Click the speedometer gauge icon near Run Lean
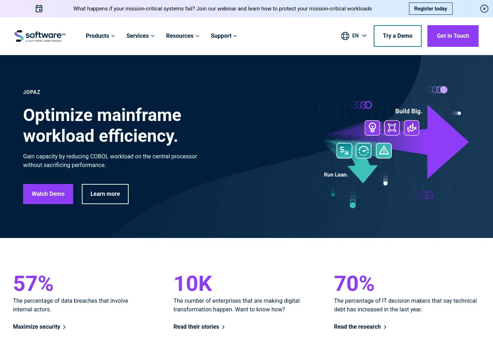The height and width of the screenshot is (342, 493). coord(364,150)
